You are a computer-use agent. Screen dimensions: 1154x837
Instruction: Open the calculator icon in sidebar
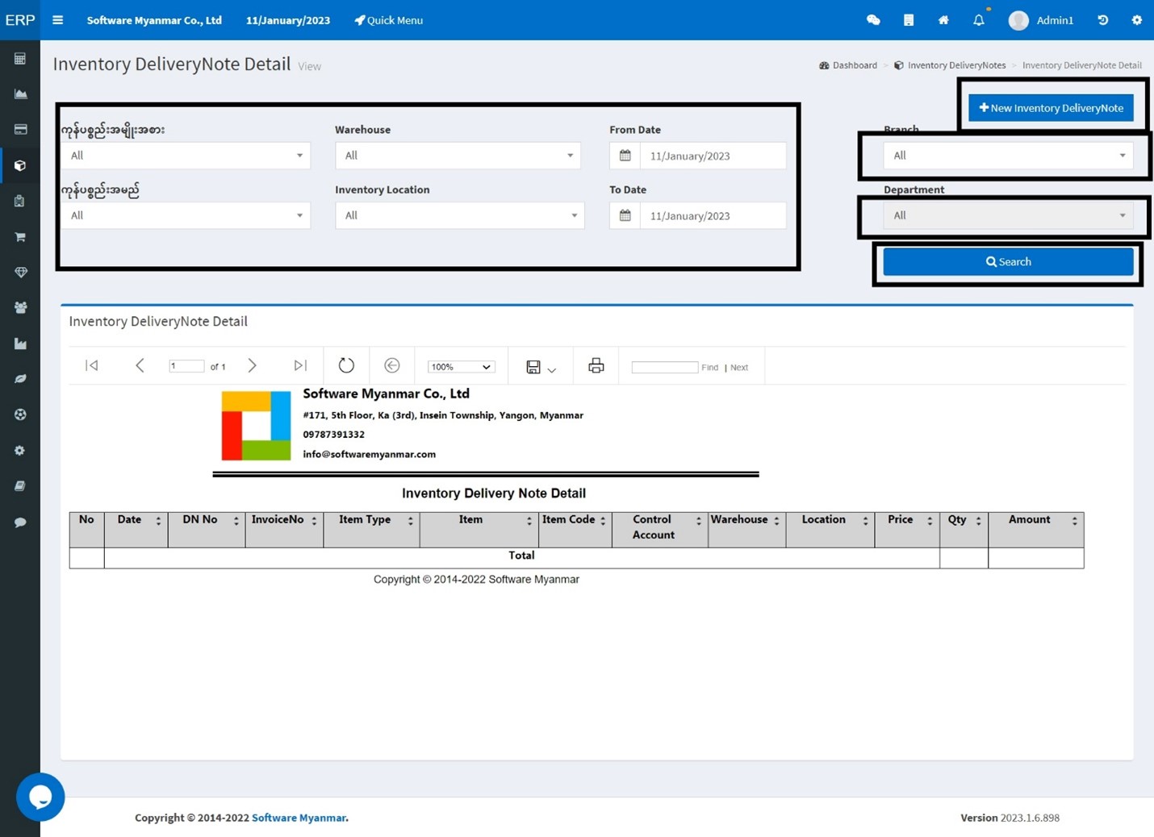20,58
